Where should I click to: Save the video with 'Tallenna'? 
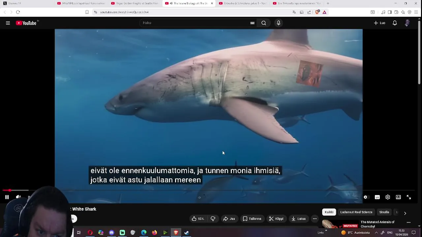click(x=252, y=219)
